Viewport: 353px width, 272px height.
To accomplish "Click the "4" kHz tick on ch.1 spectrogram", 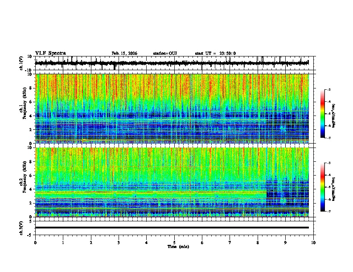I will pos(31,116).
